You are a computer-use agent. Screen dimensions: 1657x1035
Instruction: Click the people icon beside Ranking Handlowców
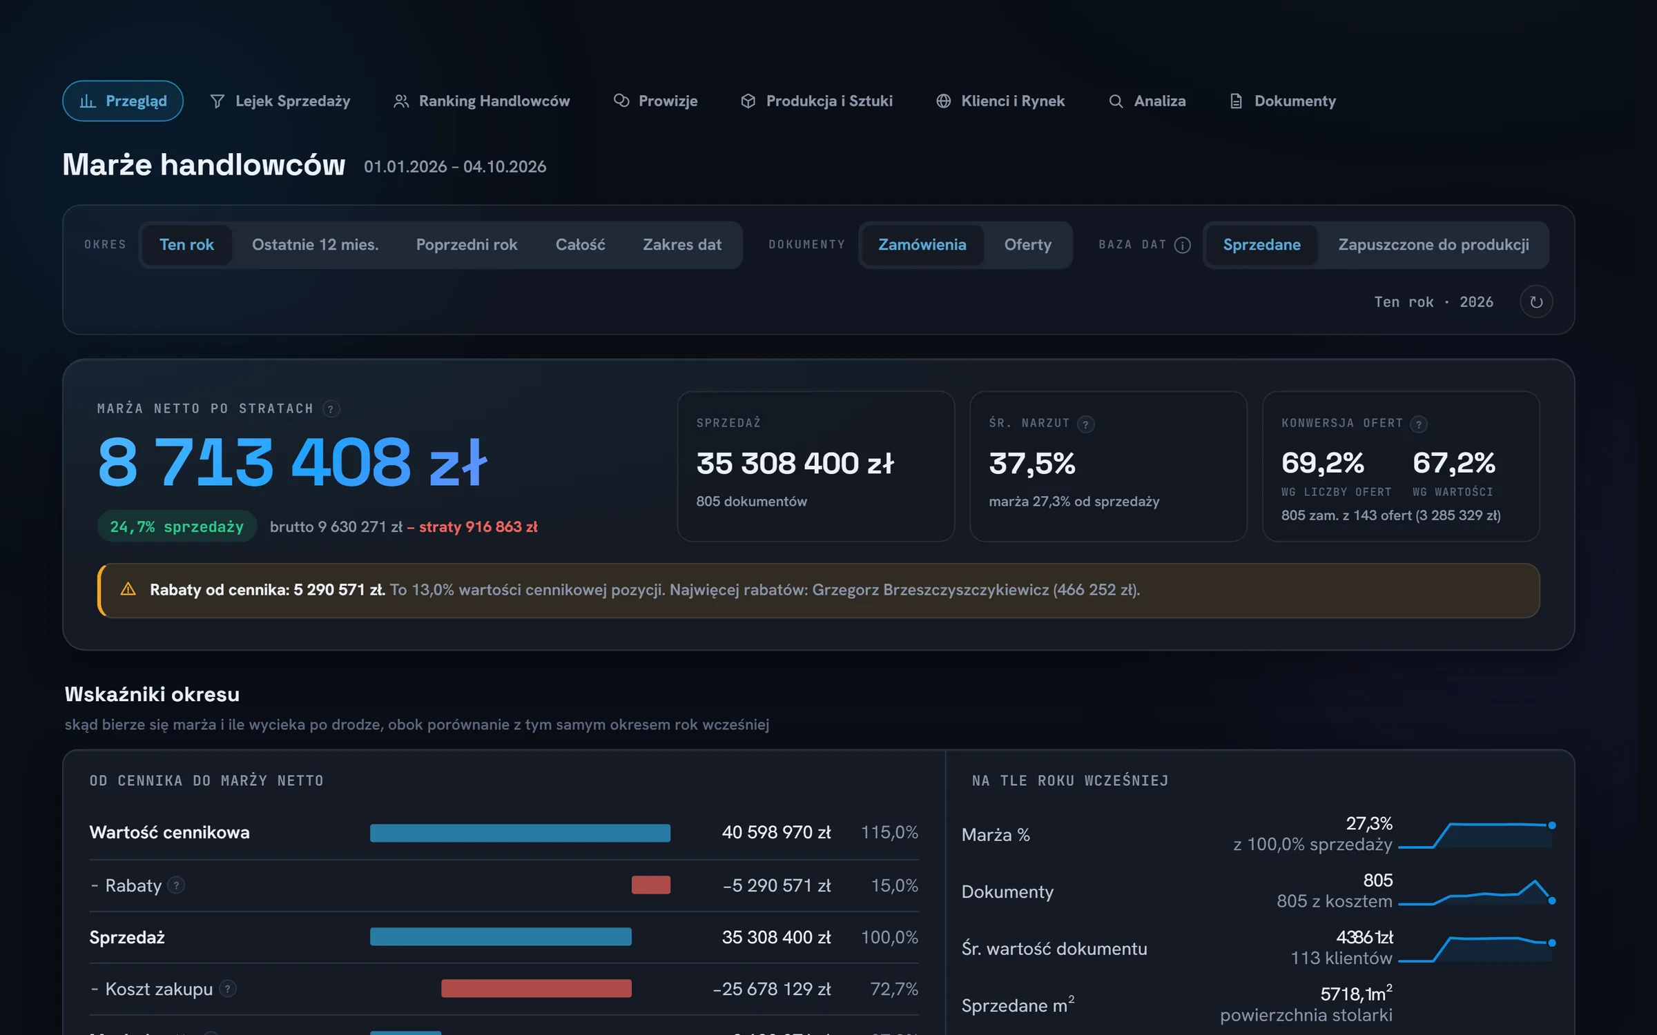(400, 101)
